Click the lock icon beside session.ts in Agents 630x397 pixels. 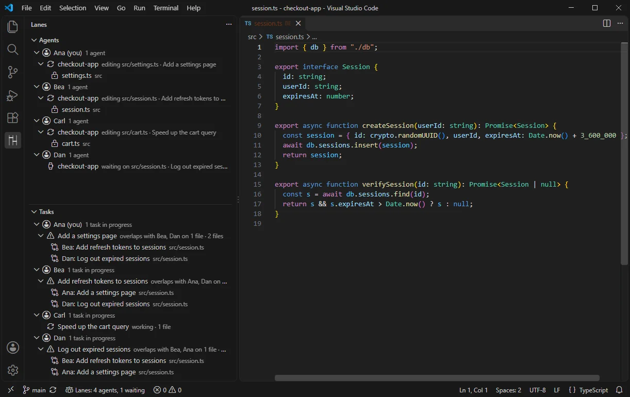tap(55, 109)
